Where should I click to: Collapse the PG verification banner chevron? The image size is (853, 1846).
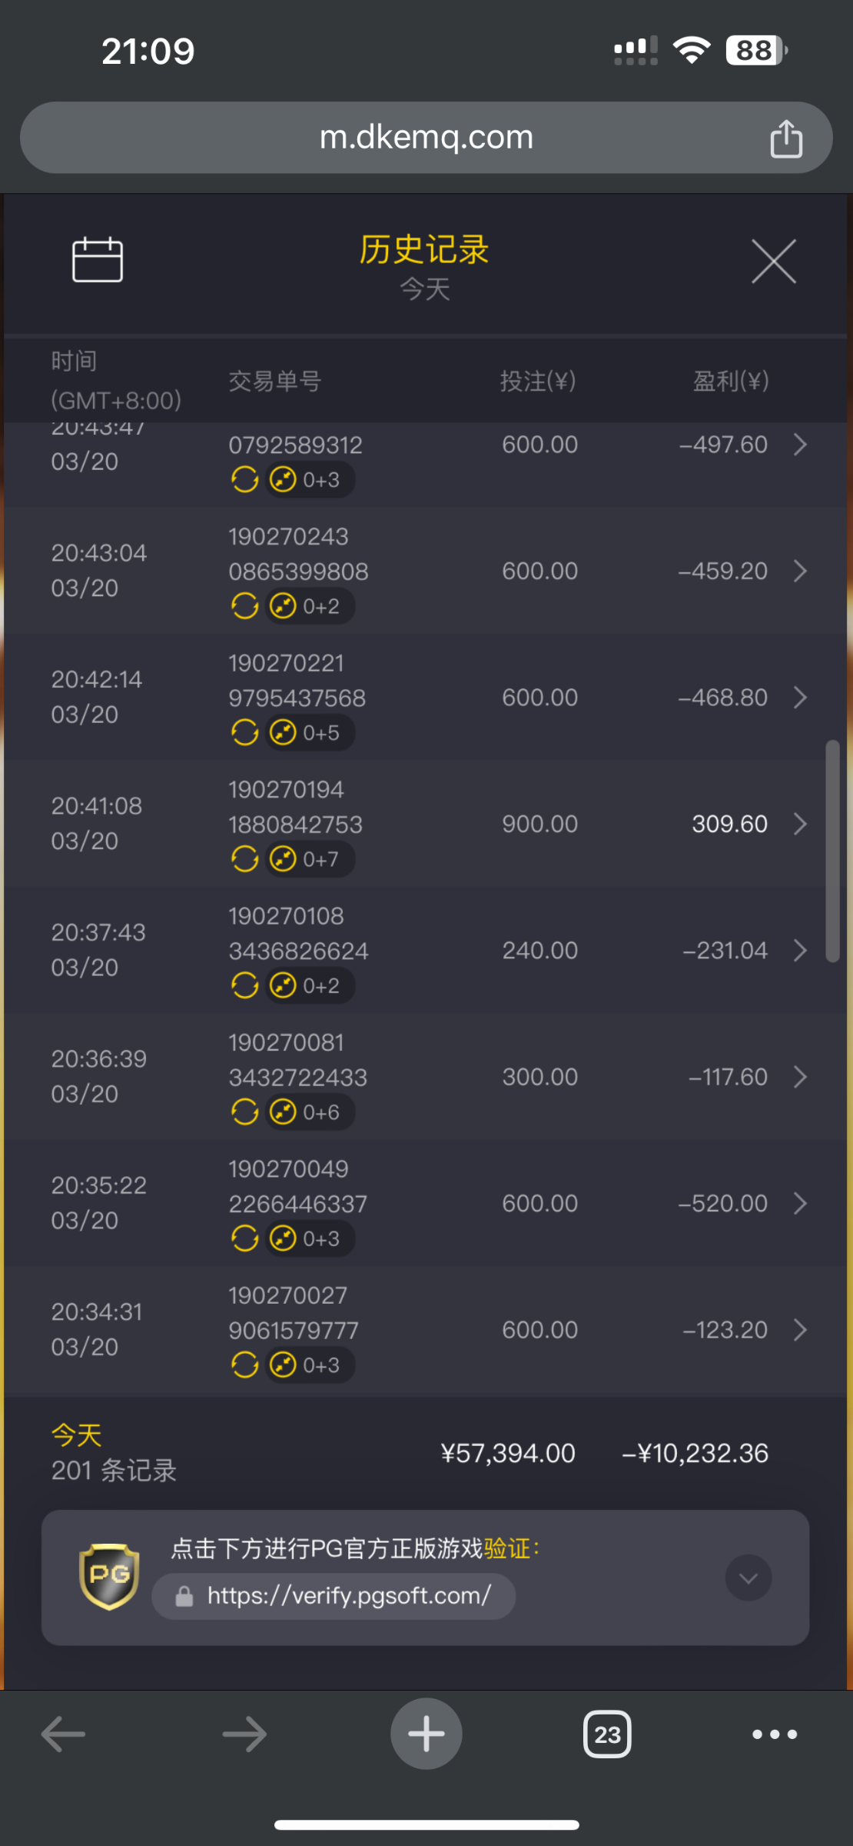[748, 1578]
